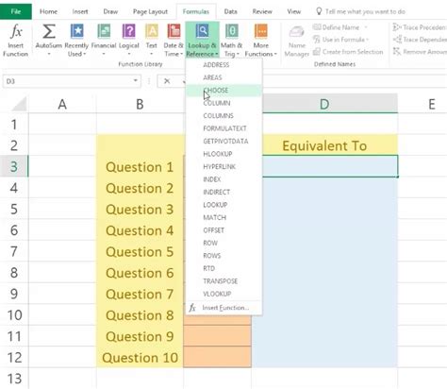Image resolution: width=447 pixels, height=389 pixels.
Task: Select the OFFSET function
Action: pos(223,230)
